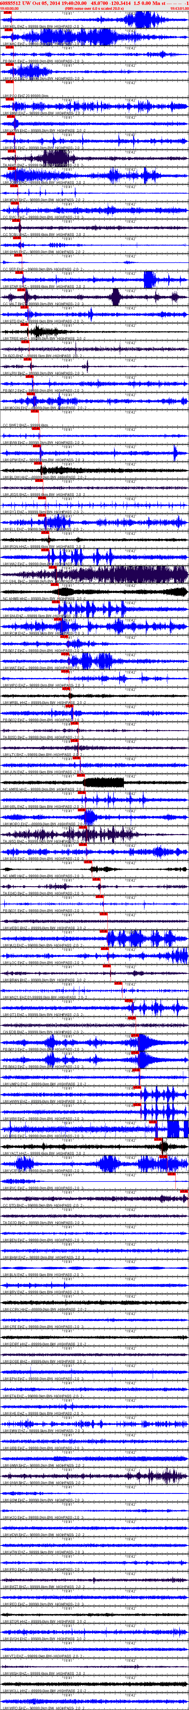189x1710 pixels.
Task: Select the CN EDB BHZ waveform trace
Action: tap(94, 1042)
